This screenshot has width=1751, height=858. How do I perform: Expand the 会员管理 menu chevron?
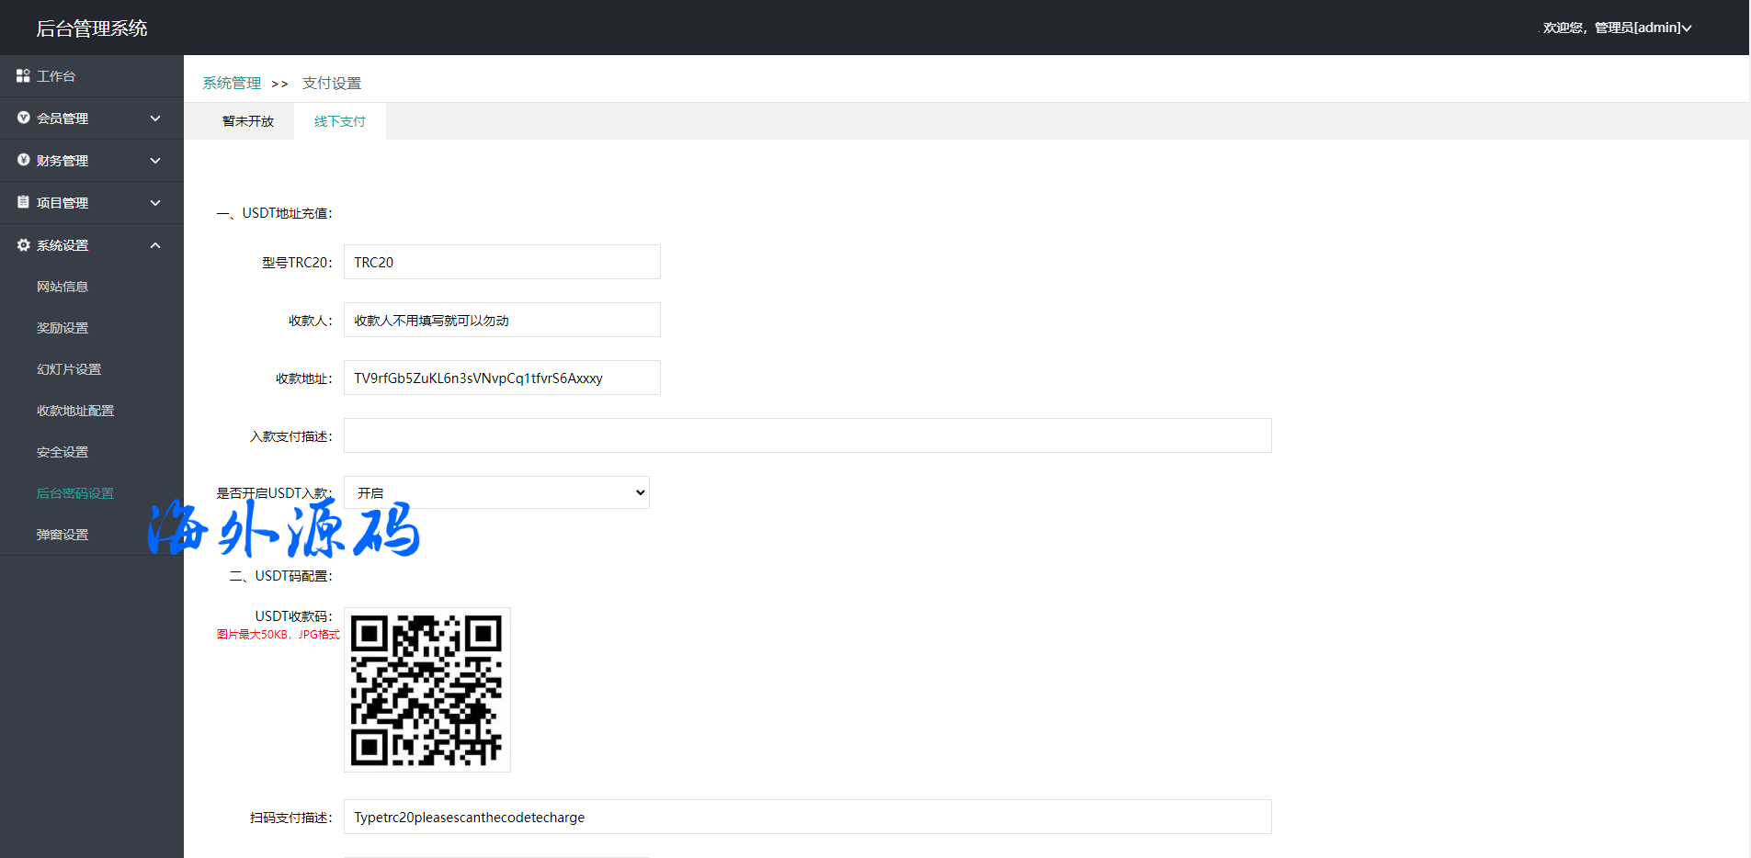pyautogui.click(x=155, y=119)
